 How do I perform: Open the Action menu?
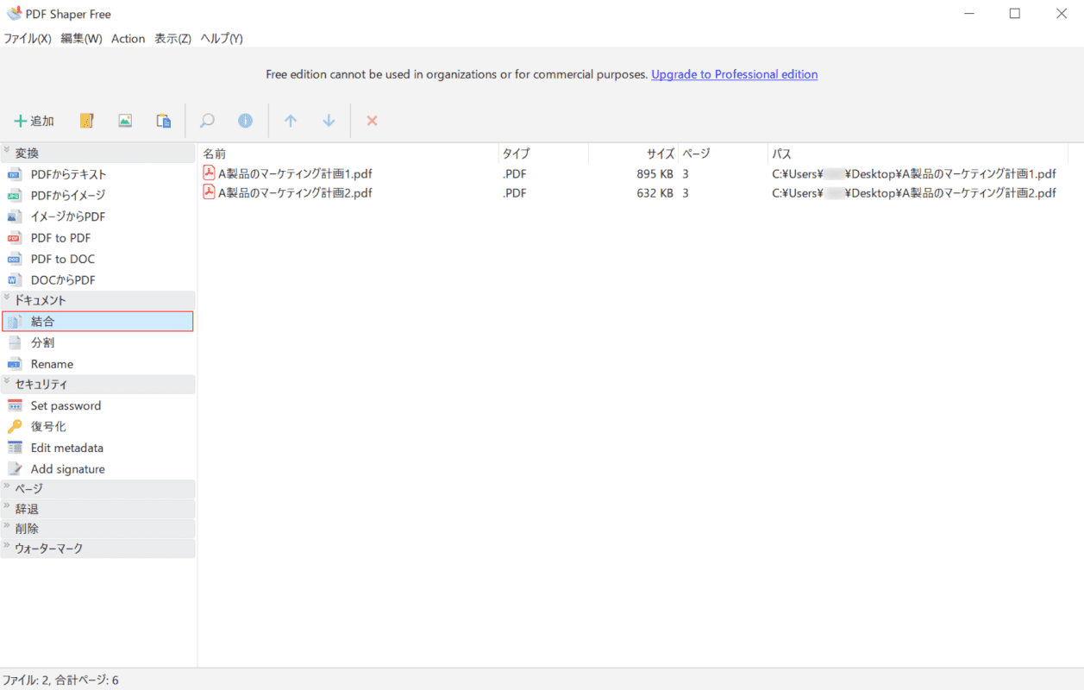coord(128,39)
